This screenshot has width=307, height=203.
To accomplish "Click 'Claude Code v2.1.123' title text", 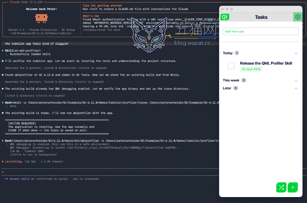I will click(26, 2).
